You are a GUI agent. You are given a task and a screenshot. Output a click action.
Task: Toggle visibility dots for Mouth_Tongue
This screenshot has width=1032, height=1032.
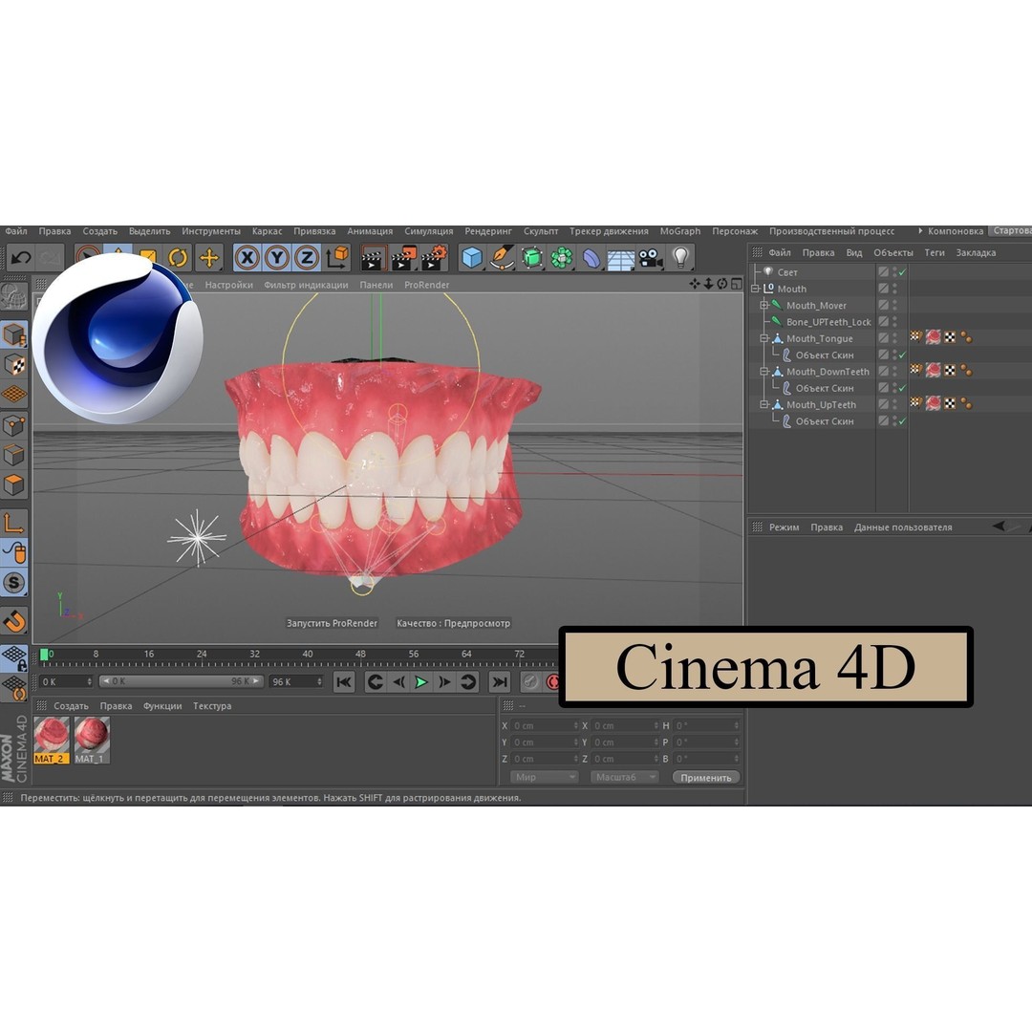pos(894,337)
